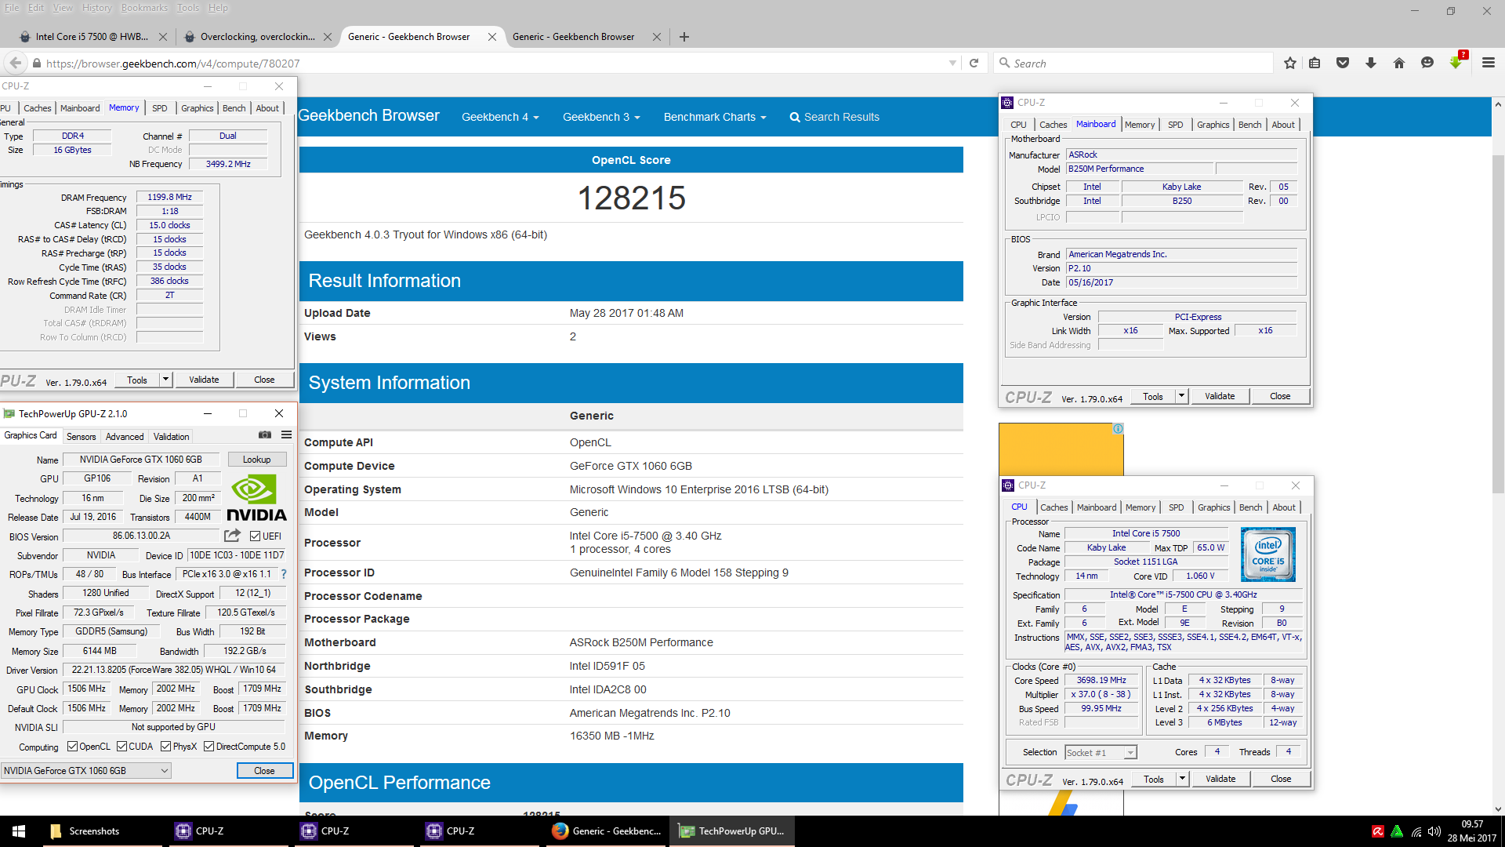
Task: Expand the Geekbench 3 dropdown menu
Action: 601,117
